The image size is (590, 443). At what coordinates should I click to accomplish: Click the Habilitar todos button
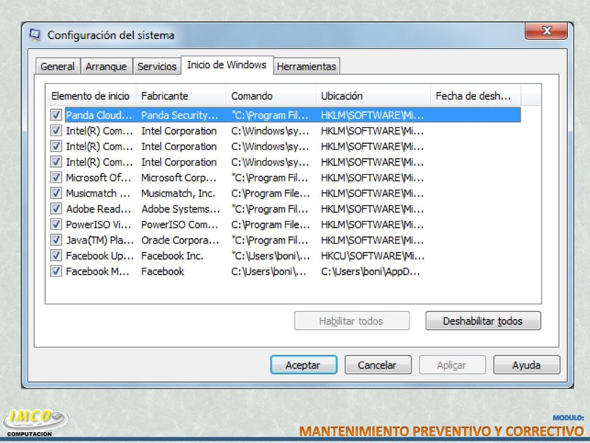pos(352,321)
